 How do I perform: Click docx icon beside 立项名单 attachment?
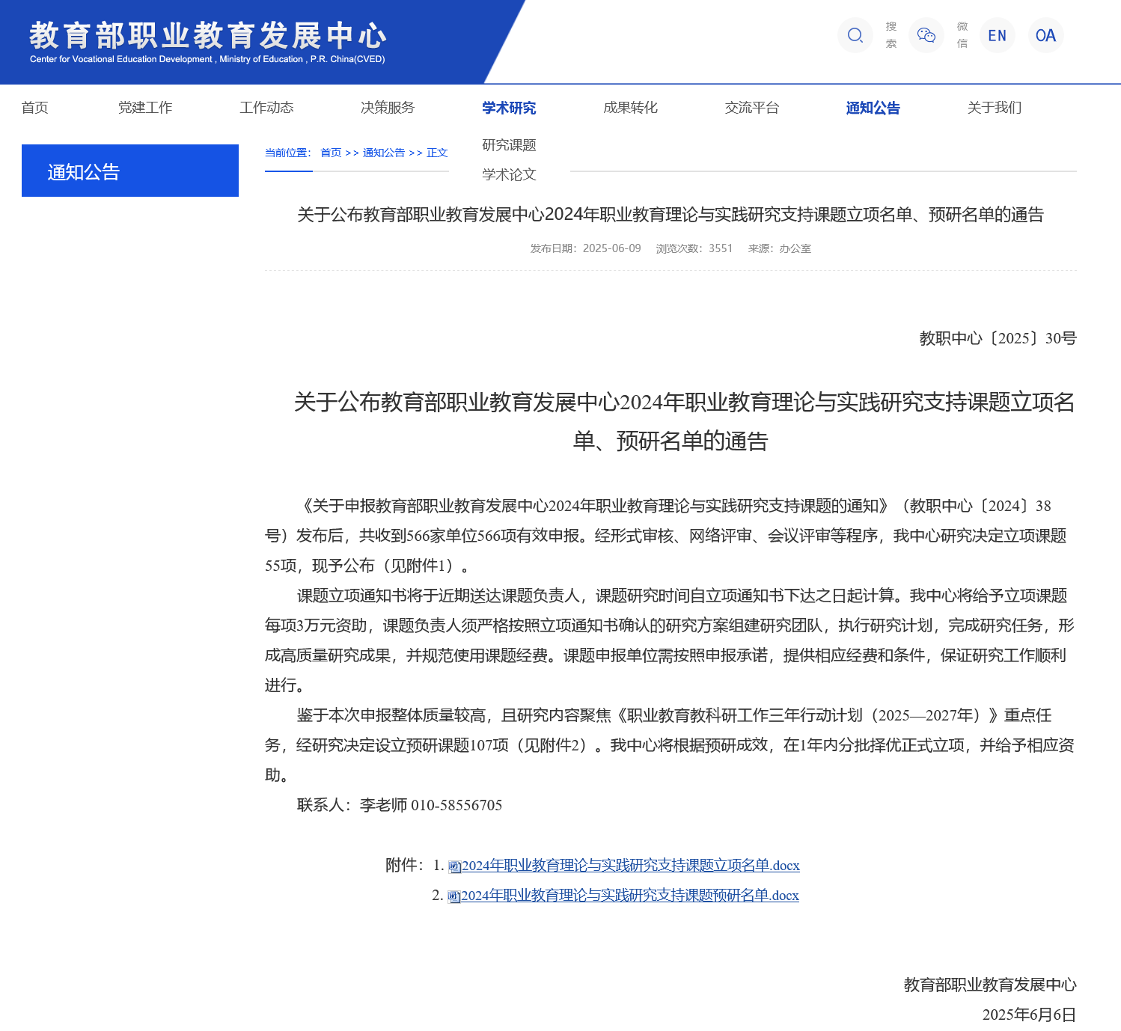point(454,866)
